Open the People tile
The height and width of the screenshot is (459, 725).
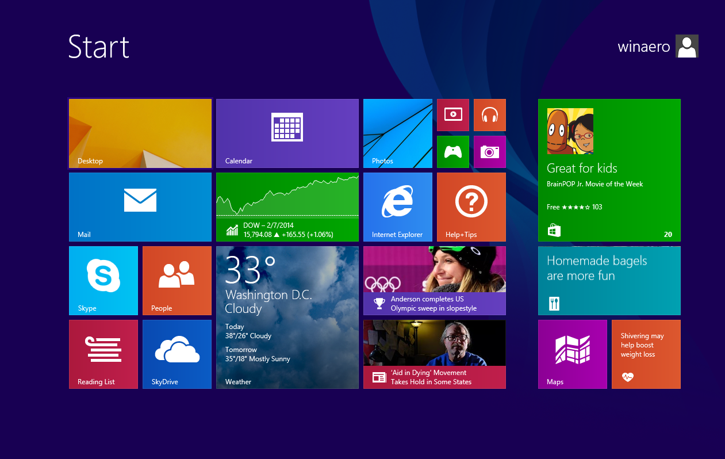(177, 281)
